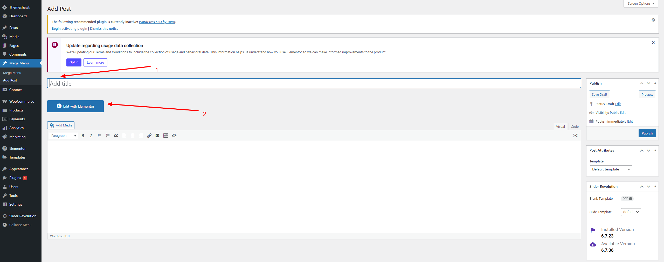The height and width of the screenshot is (262, 664).
Task: Click the insert link icon
Action: coord(149,136)
